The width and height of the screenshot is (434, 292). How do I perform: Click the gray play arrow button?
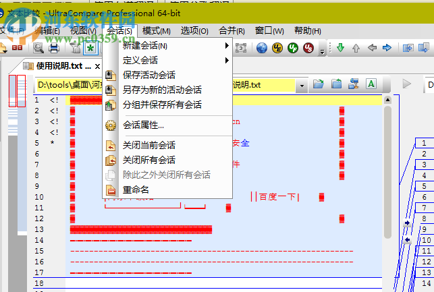(x=406, y=84)
